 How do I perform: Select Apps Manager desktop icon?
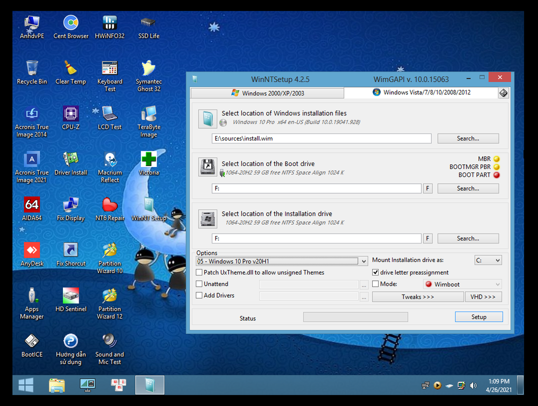tap(32, 304)
